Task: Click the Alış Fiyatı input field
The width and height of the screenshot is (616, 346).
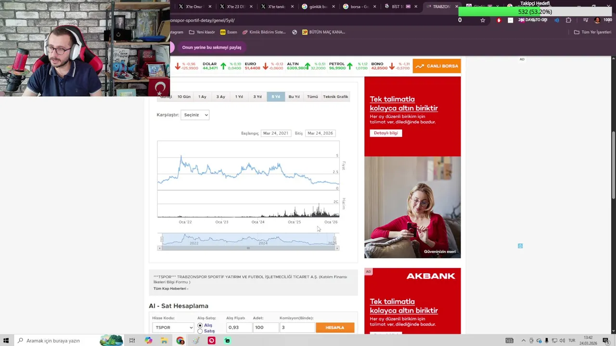Action: 239,328
